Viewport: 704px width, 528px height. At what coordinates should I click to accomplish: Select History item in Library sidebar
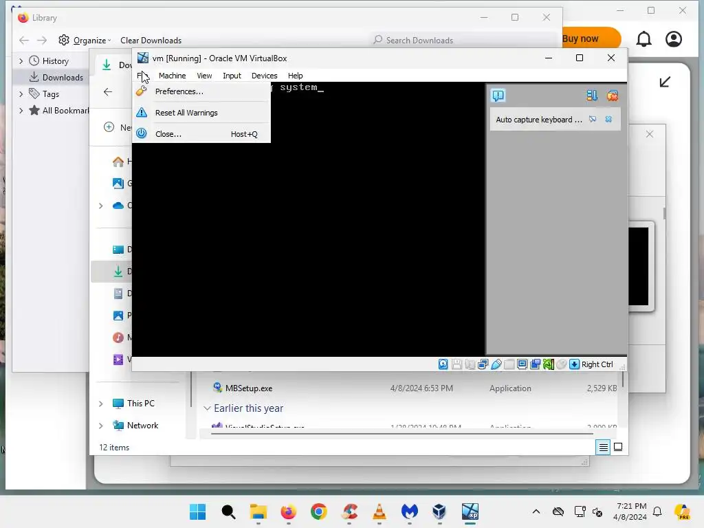point(49,61)
